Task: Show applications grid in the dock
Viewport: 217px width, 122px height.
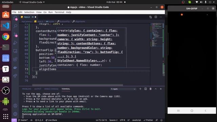Action: (x=6, y=117)
